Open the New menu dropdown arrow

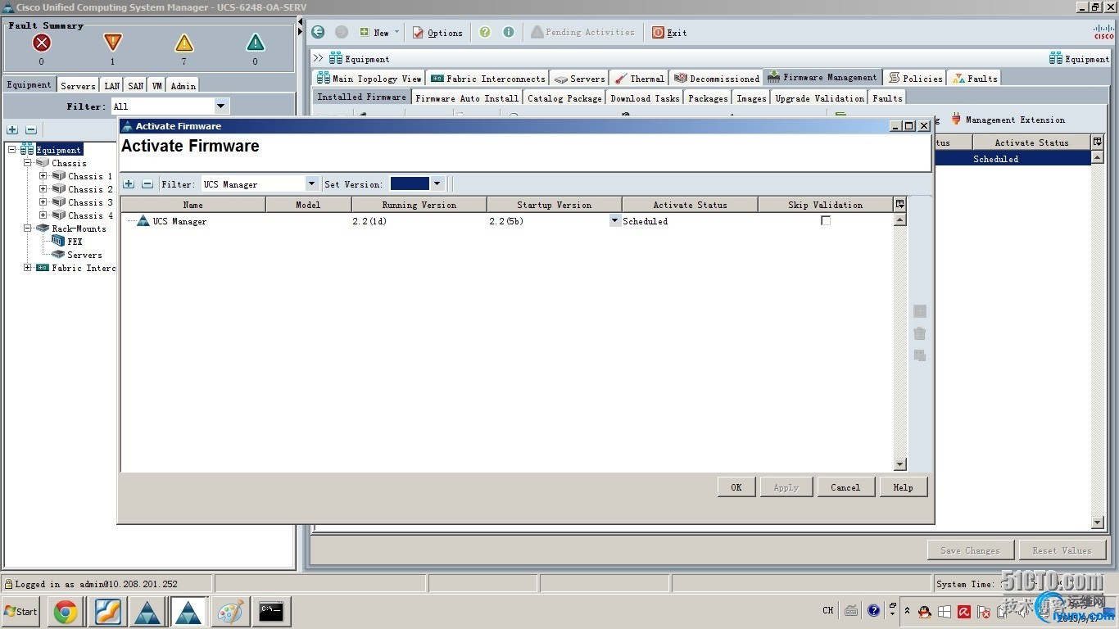[397, 33]
